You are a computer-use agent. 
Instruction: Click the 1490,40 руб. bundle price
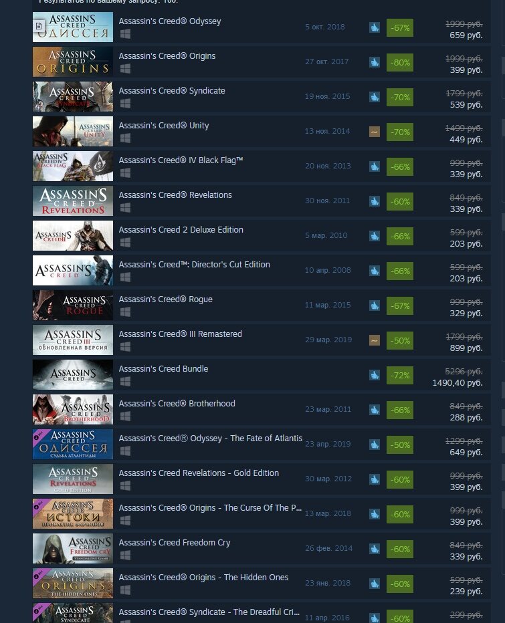tap(458, 382)
